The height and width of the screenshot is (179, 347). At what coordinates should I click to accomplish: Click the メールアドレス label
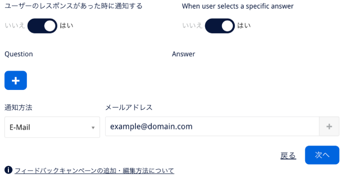coord(129,107)
